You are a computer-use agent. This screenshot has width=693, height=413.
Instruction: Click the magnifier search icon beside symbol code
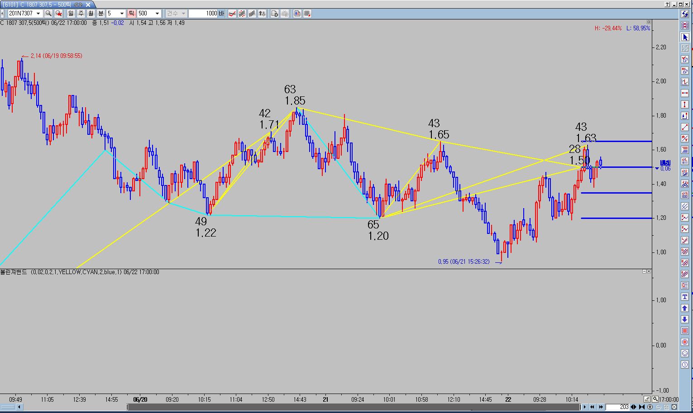[48, 14]
